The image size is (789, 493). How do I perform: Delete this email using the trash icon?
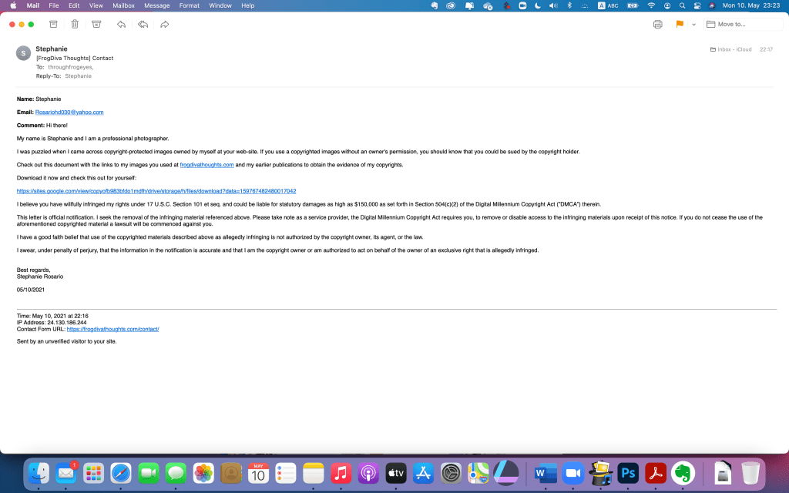75,24
